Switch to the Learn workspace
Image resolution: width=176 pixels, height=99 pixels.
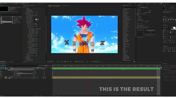click(135, 4)
